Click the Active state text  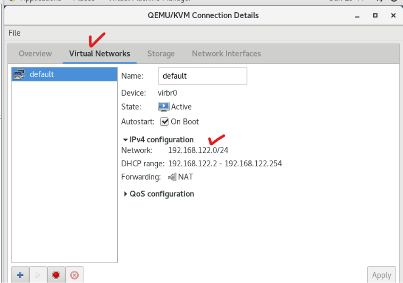click(182, 107)
